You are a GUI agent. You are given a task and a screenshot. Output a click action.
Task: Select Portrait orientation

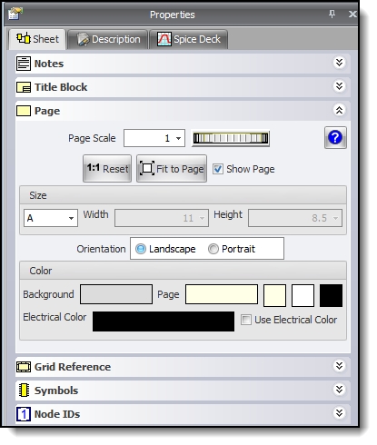tap(213, 249)
